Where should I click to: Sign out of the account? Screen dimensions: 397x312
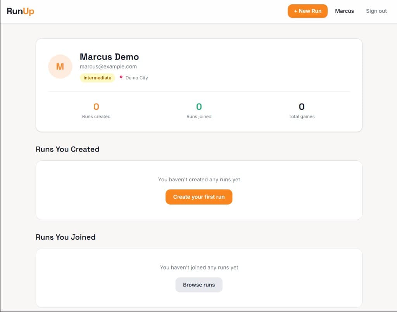(x=376, y=11)
